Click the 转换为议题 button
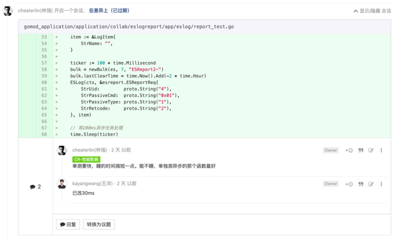Image resolution: width=395 pixels, height=240 pixels. 99,224
